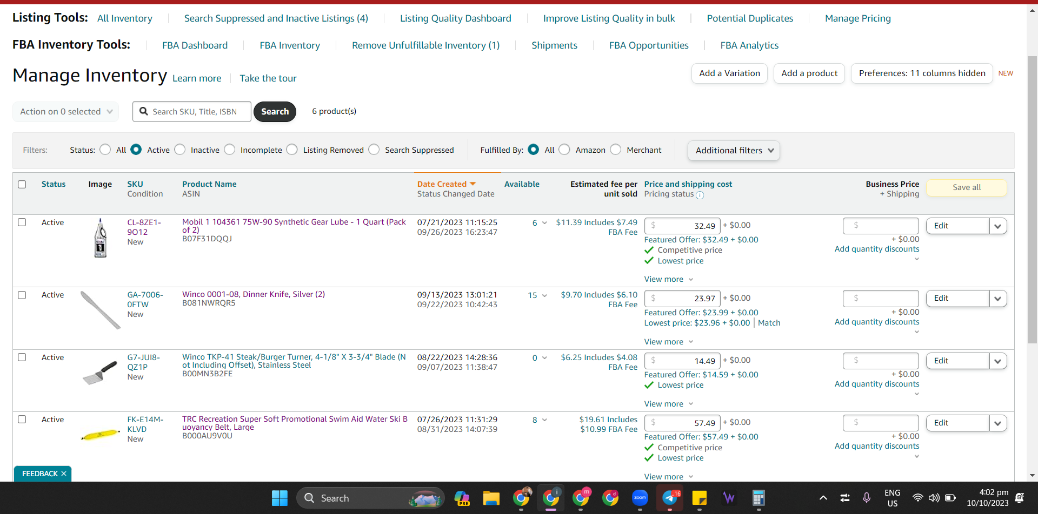The image size is (1038, 514).
Task: Open Zoom from the taskbar
Action: (x=640, y=498)
